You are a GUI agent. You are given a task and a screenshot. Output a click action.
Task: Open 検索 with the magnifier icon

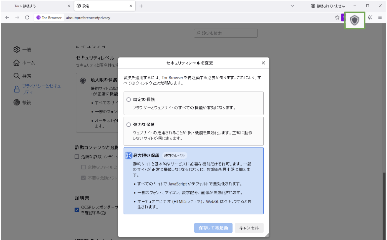[x=17, y=76]
